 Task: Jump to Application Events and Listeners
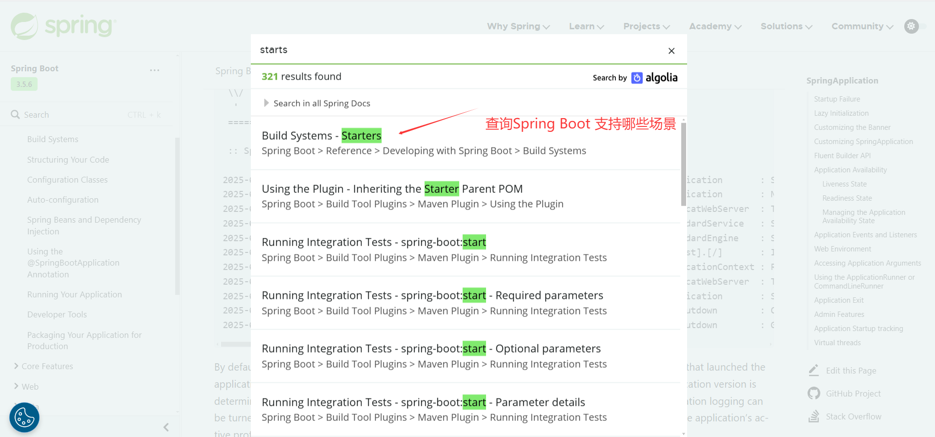[x=866, y=235]
